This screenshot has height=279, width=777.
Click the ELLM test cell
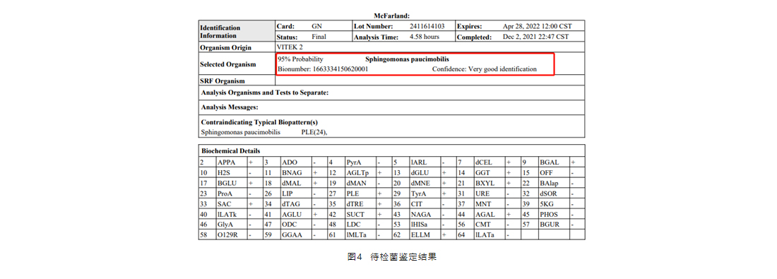tap(425, 235)
